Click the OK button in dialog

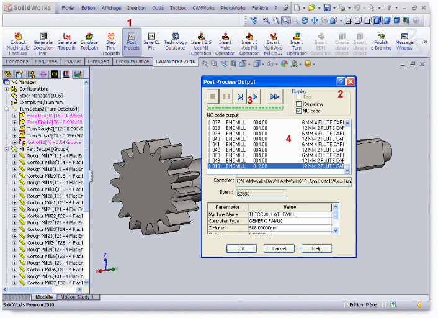(x=242, y=248)
